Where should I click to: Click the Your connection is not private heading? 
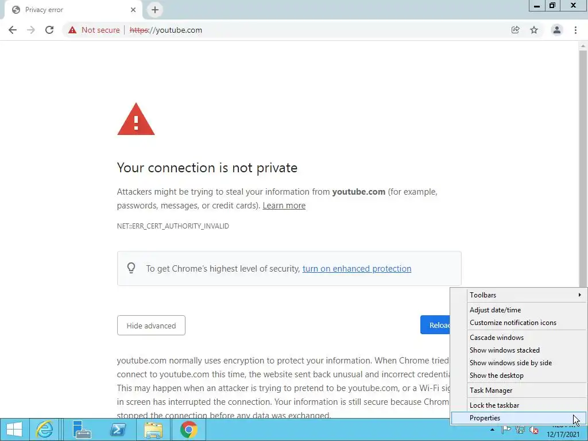207,168
